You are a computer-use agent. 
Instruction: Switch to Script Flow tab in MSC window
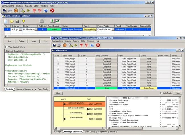102,132
